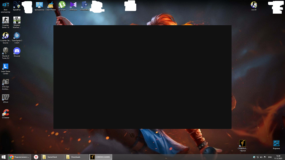Select the Clean Master desktop icon
The image size is (285, 160).
pyautogui.click(x=51, y=6)
